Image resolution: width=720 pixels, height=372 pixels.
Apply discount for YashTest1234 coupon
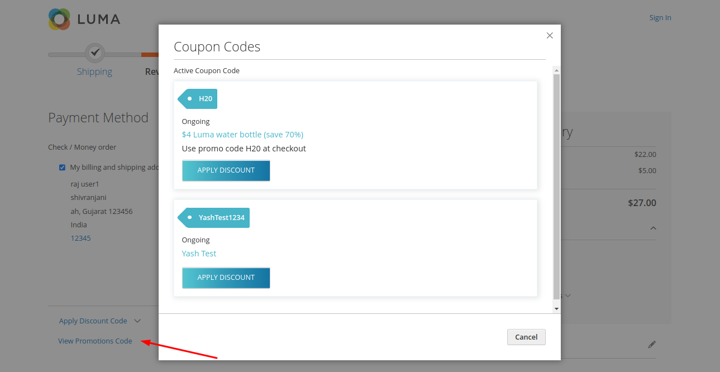226,278
